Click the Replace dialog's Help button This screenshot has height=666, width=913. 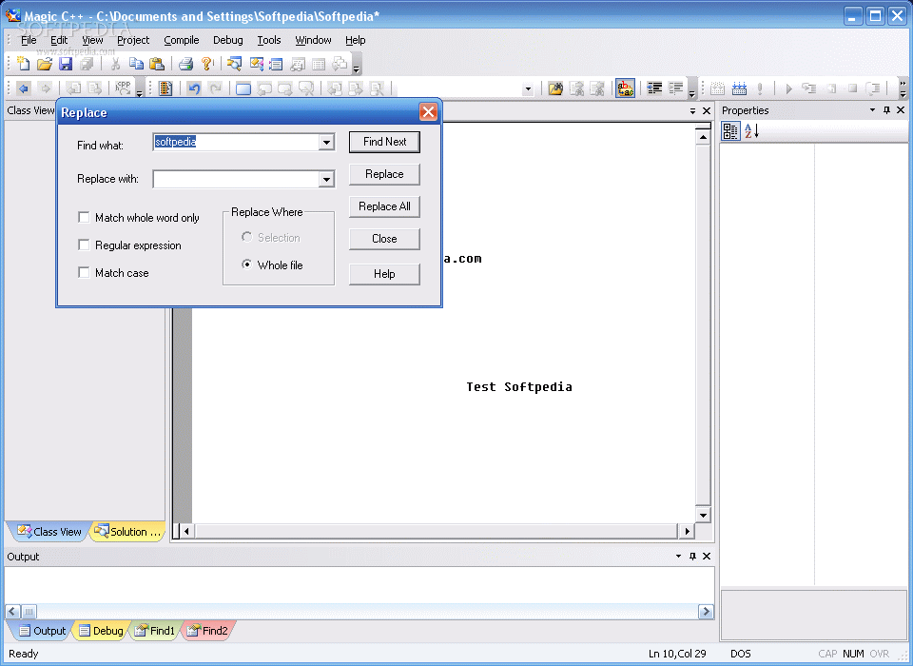tap(384, 274)
